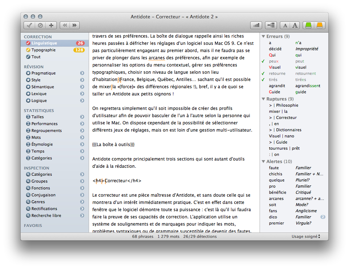Open the Usage soigné dropdown
This screenshot has height=269, width=349.
306,236
